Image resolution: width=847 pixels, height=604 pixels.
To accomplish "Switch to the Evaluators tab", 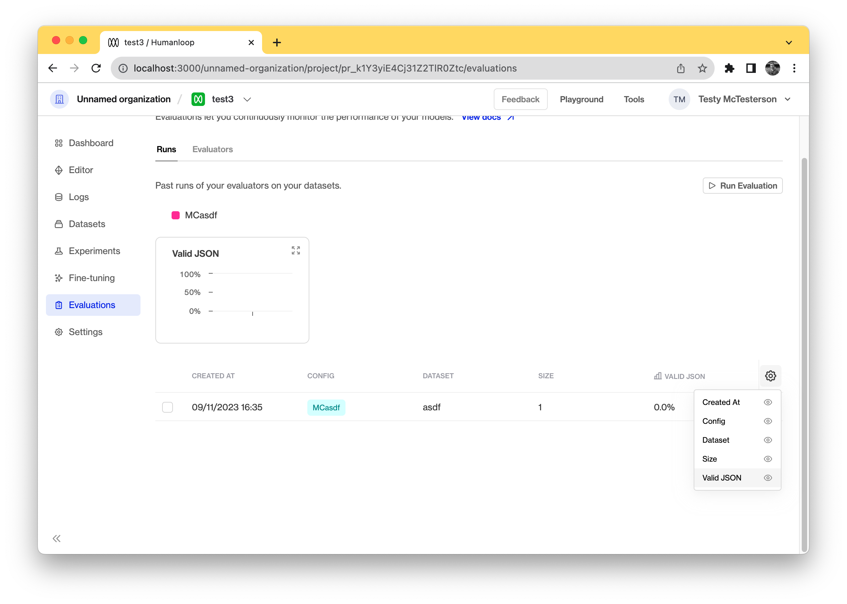I will [x=212, y=149].
